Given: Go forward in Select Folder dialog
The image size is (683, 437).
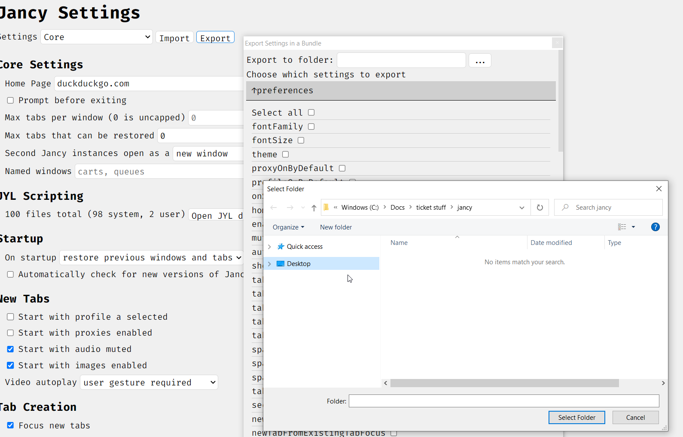Looking at the screenshot, I should (x=290, y=208).
